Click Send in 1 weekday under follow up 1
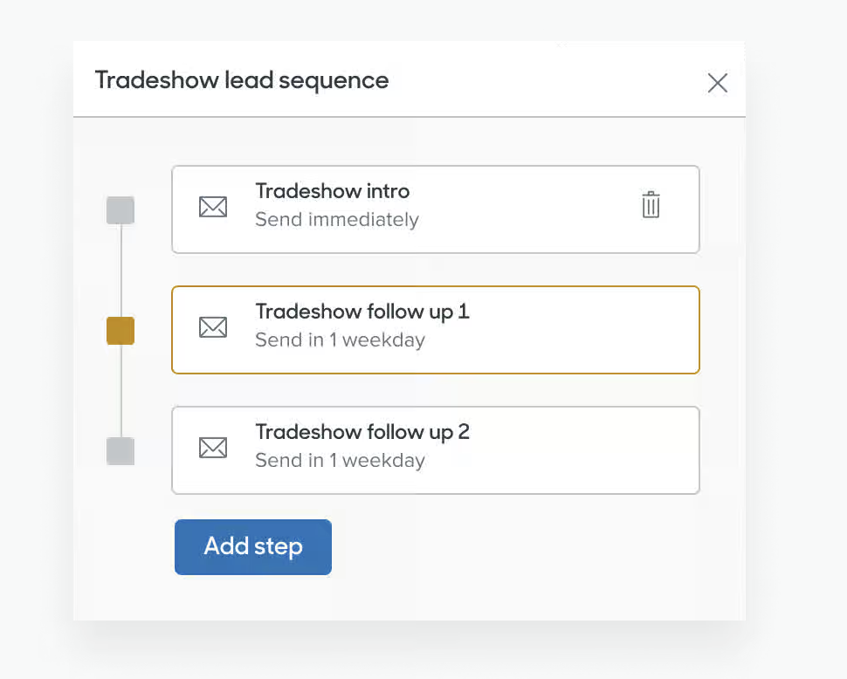The width and height of the screenshot is (847, 679). (x=340, y=340)
